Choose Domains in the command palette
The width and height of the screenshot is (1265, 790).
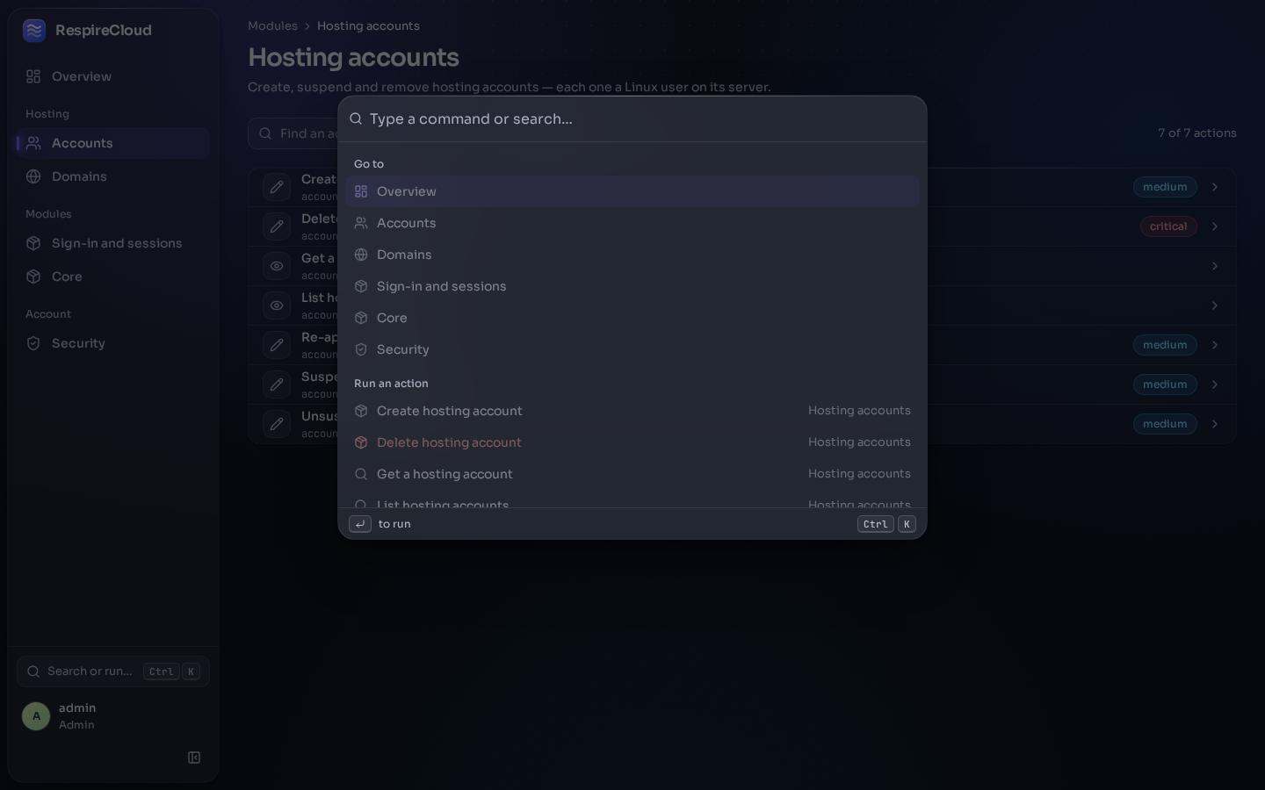[632, 255]
